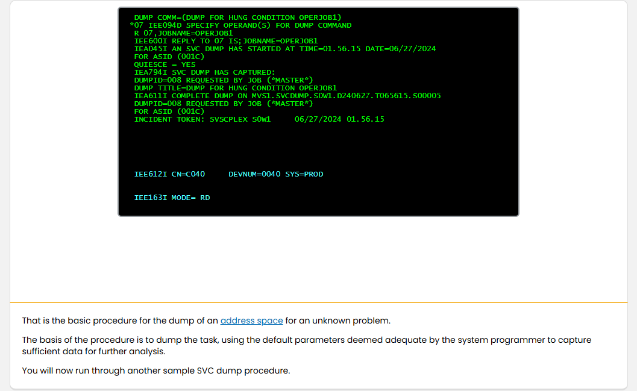Select the DUMP TITLE=DUMP FOR HUNG CONDITION line
Viewport: 637px width, 391px height.
[x=235, y=88]
